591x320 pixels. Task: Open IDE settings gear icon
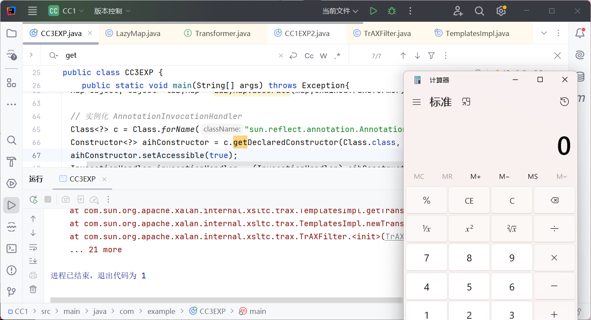point(501,11)
